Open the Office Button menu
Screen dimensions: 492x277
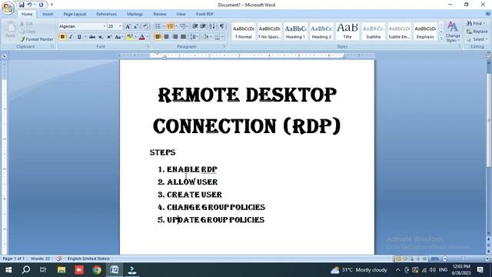pos(8,8)
